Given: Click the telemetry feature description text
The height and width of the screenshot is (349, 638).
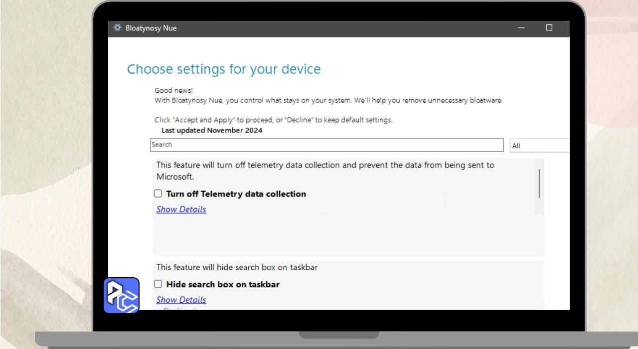Looking at the screenshot, I should [x=325, y=171].
